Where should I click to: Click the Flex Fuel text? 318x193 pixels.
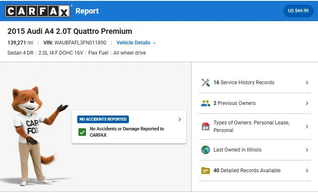pyautogui.click(x=98, y=53)
